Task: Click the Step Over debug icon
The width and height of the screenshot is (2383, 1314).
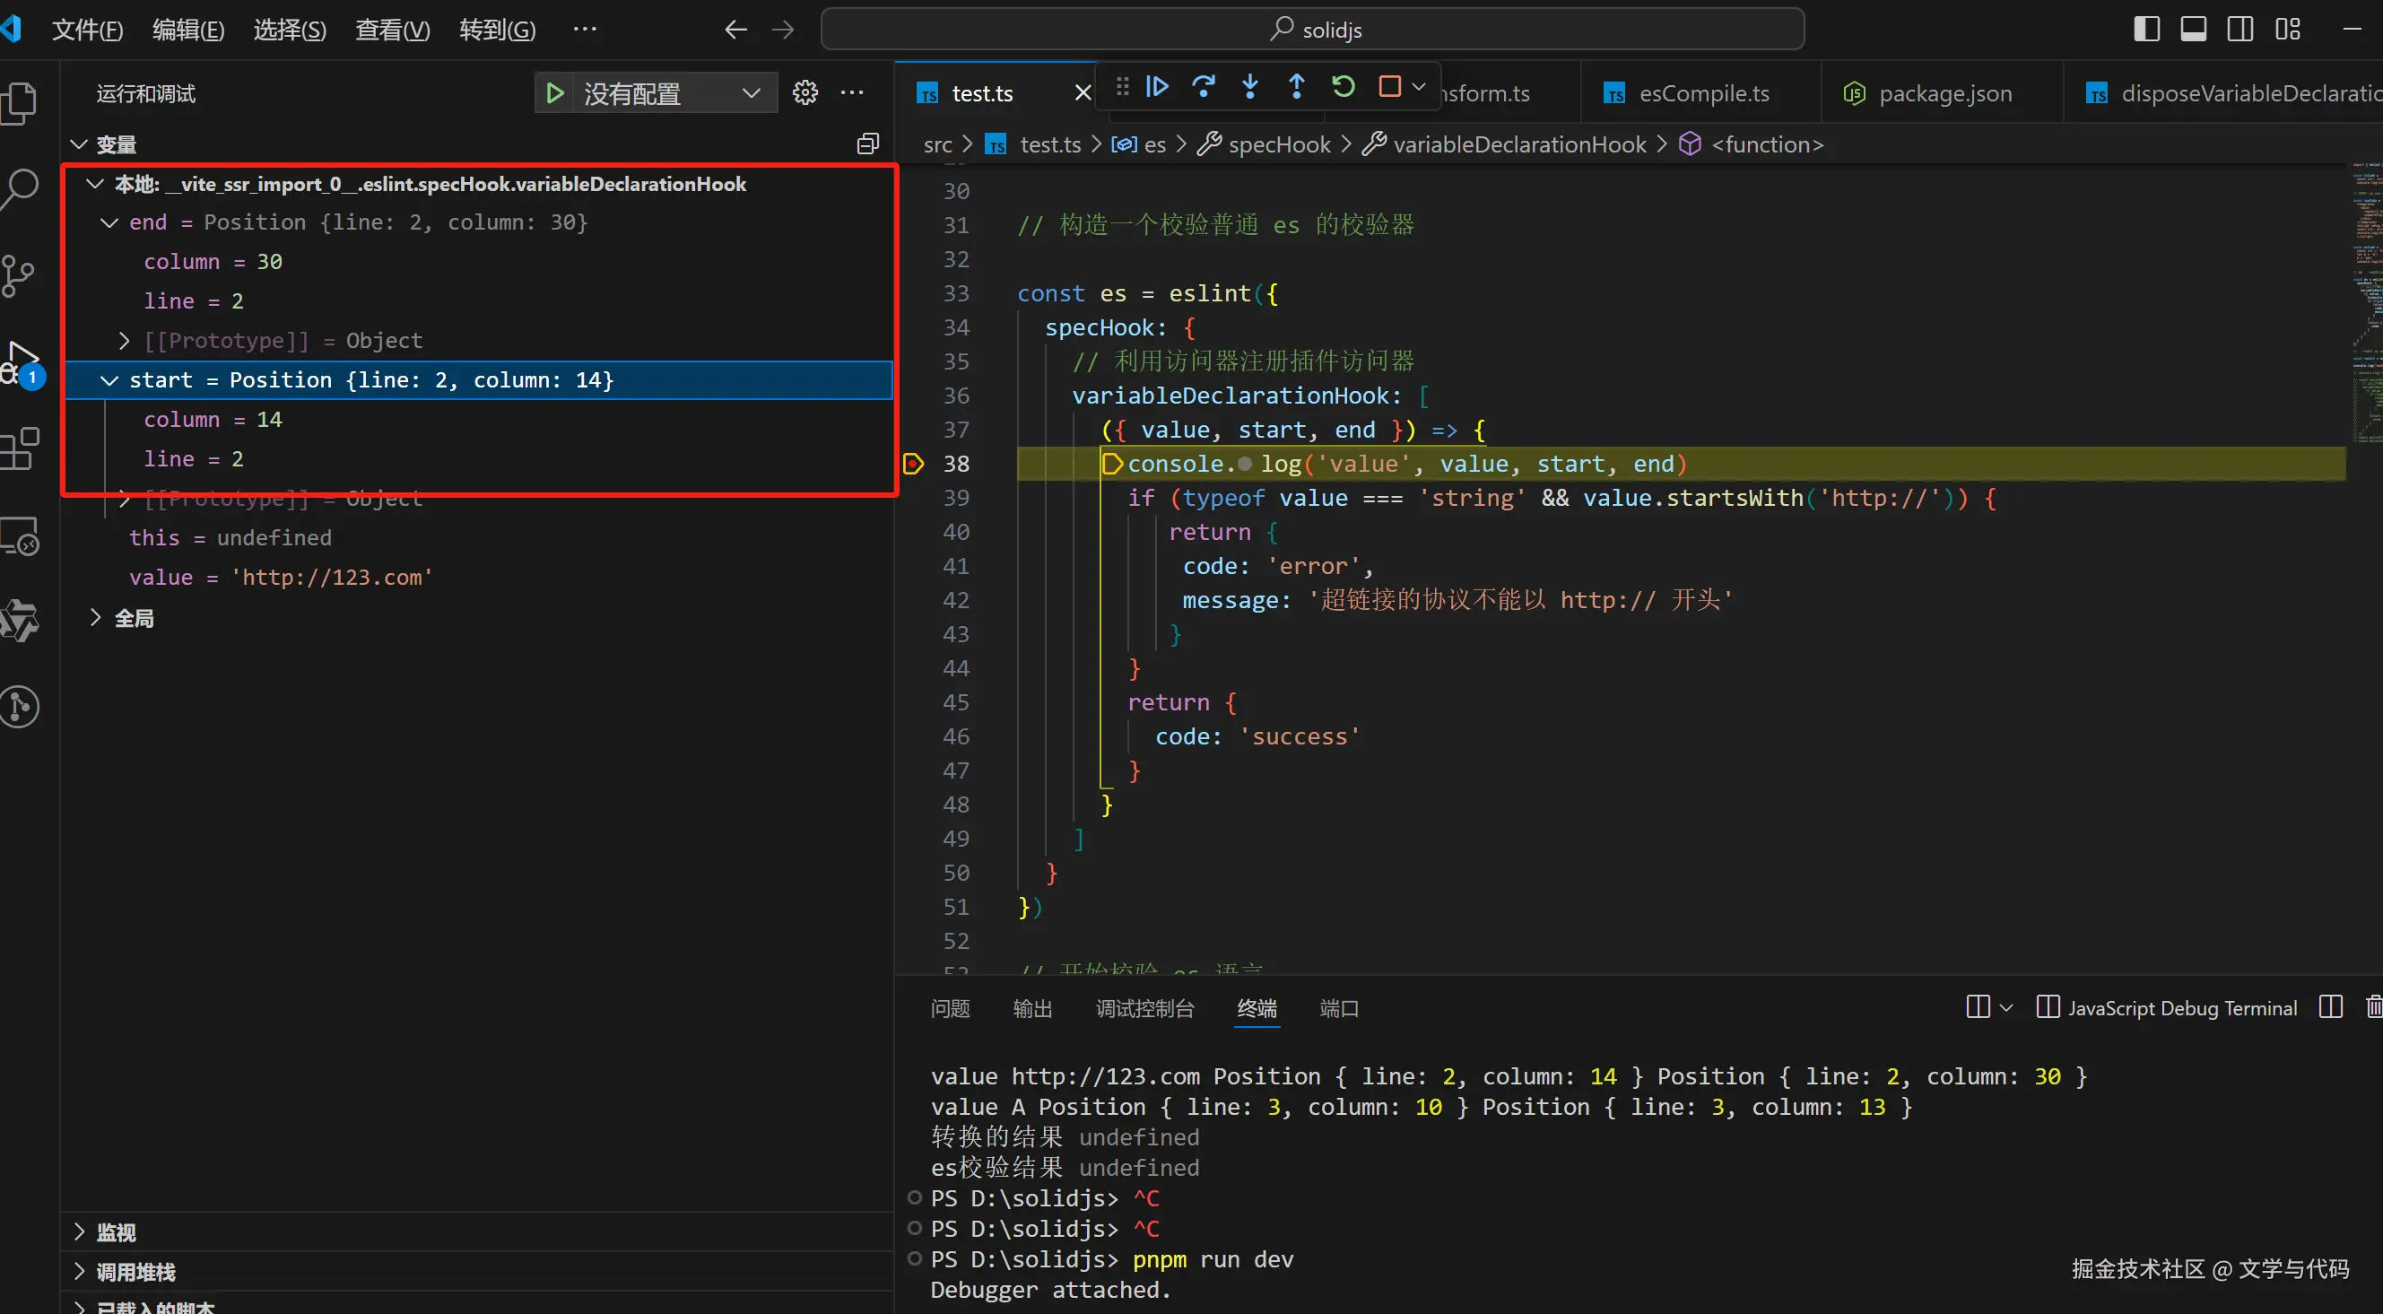Action: click(1203, 87)
